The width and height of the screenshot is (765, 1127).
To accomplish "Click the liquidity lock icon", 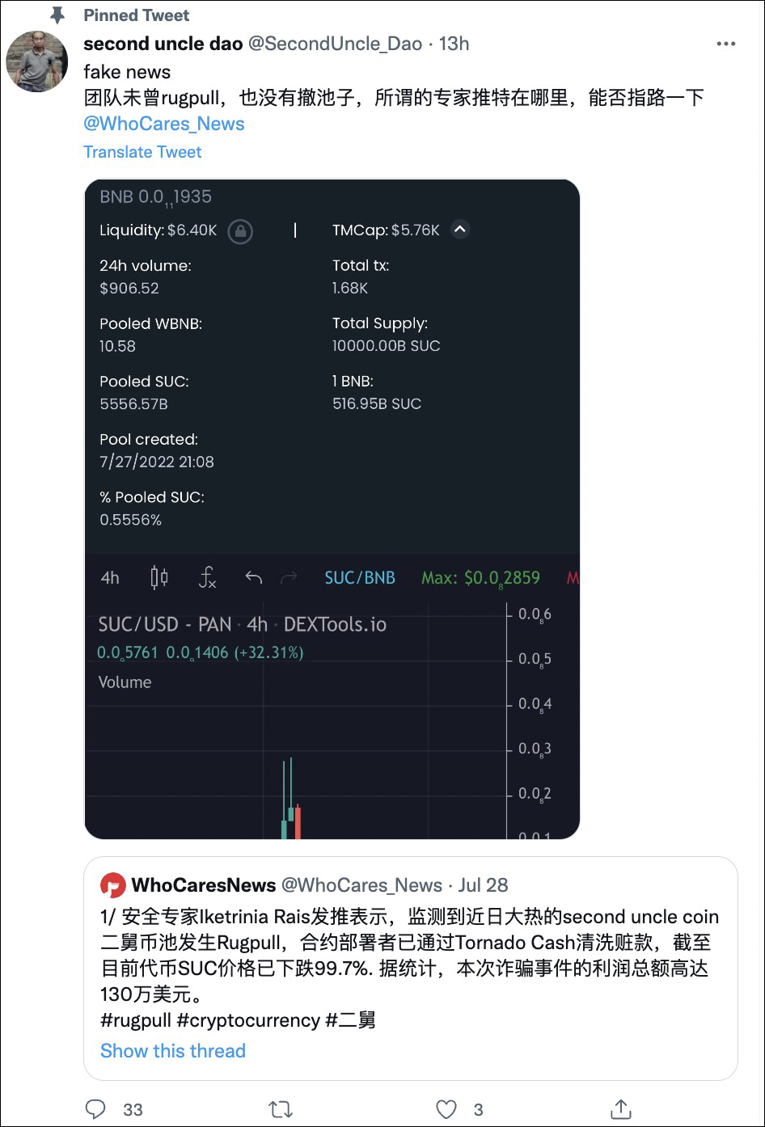I will click(x=239, y=231).
